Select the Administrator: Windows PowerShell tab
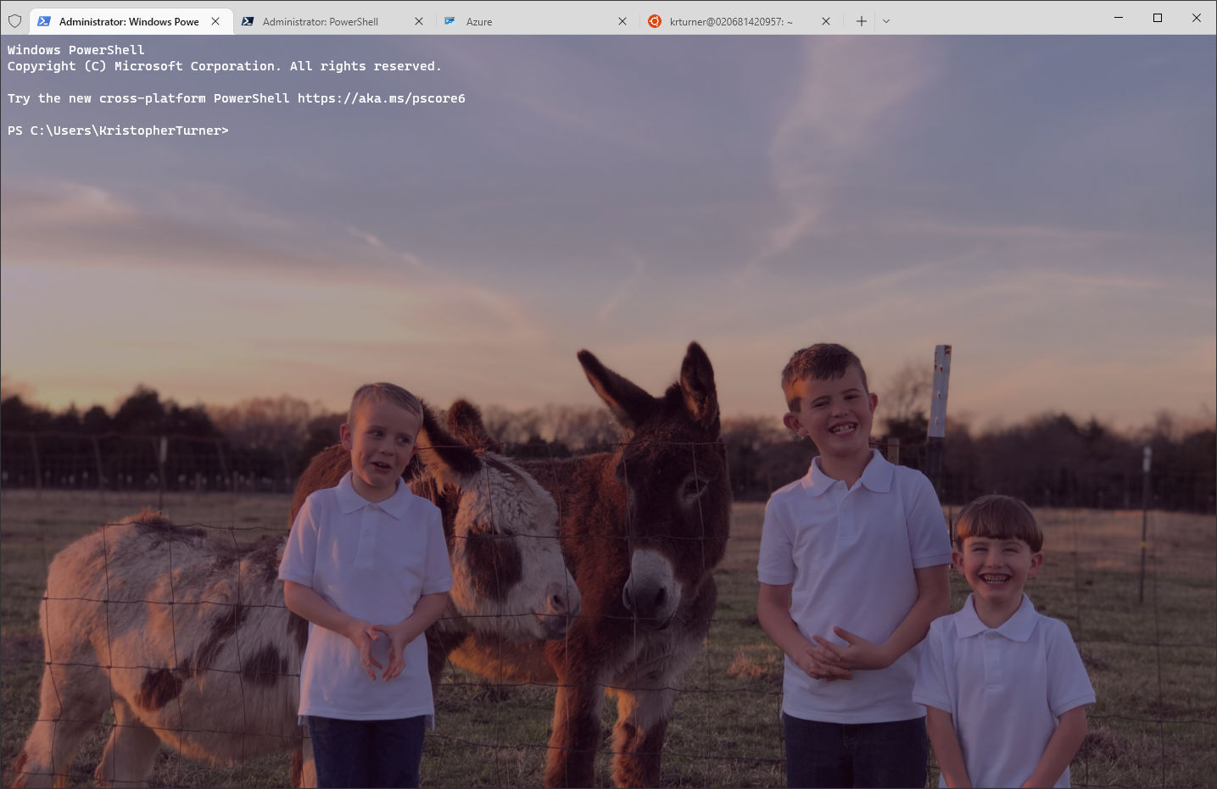This screenshot has height=789, width=1217. pyautogui.click(x=129, y=22)
